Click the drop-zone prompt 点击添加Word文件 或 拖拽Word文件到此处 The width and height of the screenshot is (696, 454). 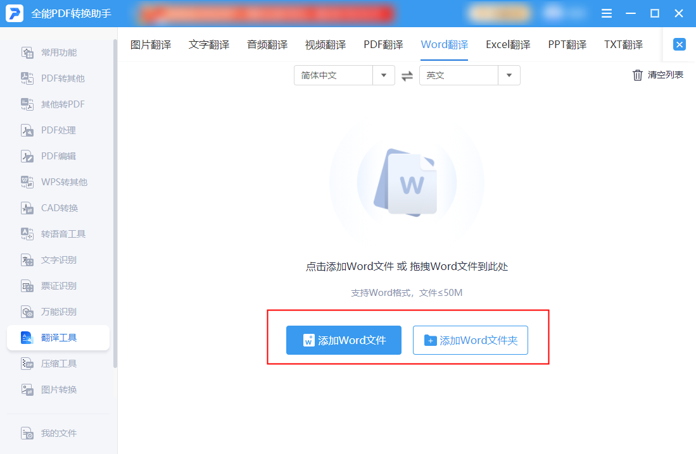(407, 266)
